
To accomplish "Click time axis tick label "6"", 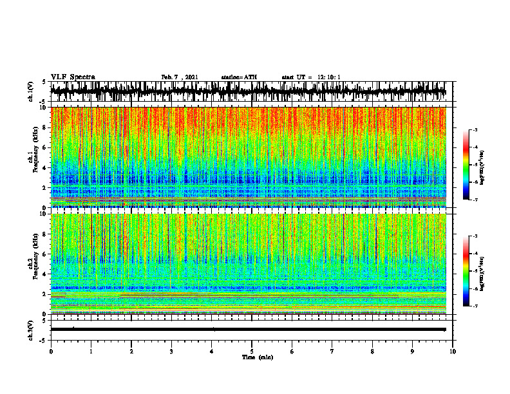I will 292,352.
